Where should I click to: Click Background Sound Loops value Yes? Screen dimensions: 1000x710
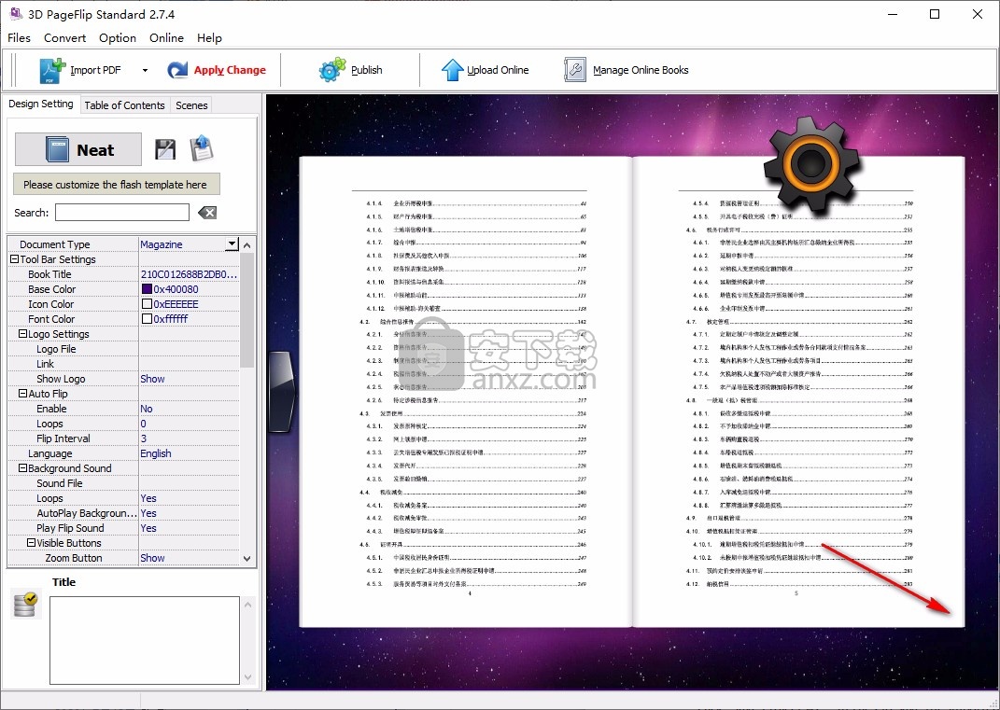tap(148, 498)
